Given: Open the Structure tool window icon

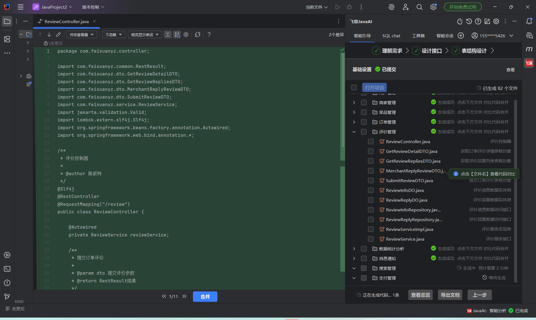Looking at the screenshot, I should coord(7,39).
